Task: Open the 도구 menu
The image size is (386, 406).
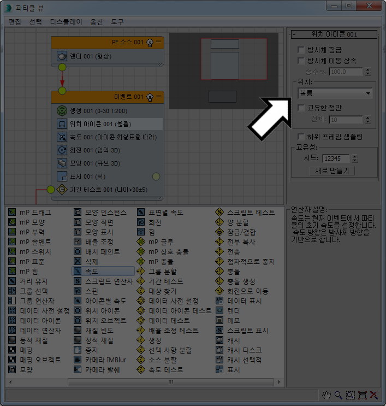Action: [117, 22]
